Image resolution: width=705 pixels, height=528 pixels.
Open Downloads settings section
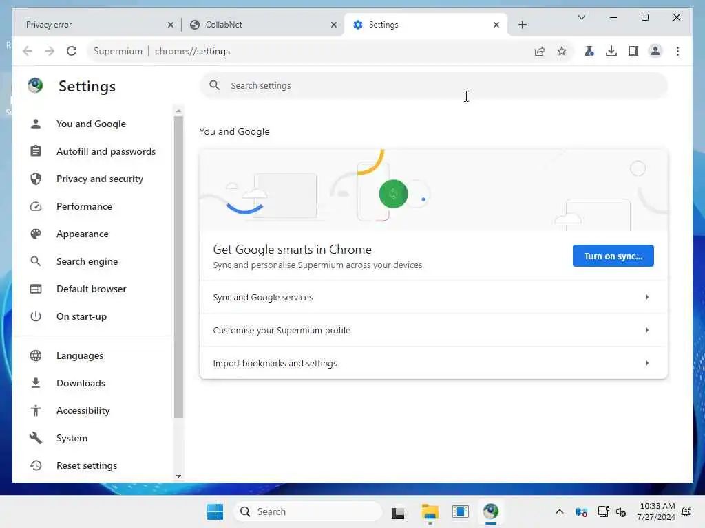(81, 383)
